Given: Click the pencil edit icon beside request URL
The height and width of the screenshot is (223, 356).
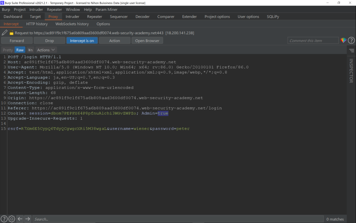Looking at the screenshot, I should (x=5, y=33).
